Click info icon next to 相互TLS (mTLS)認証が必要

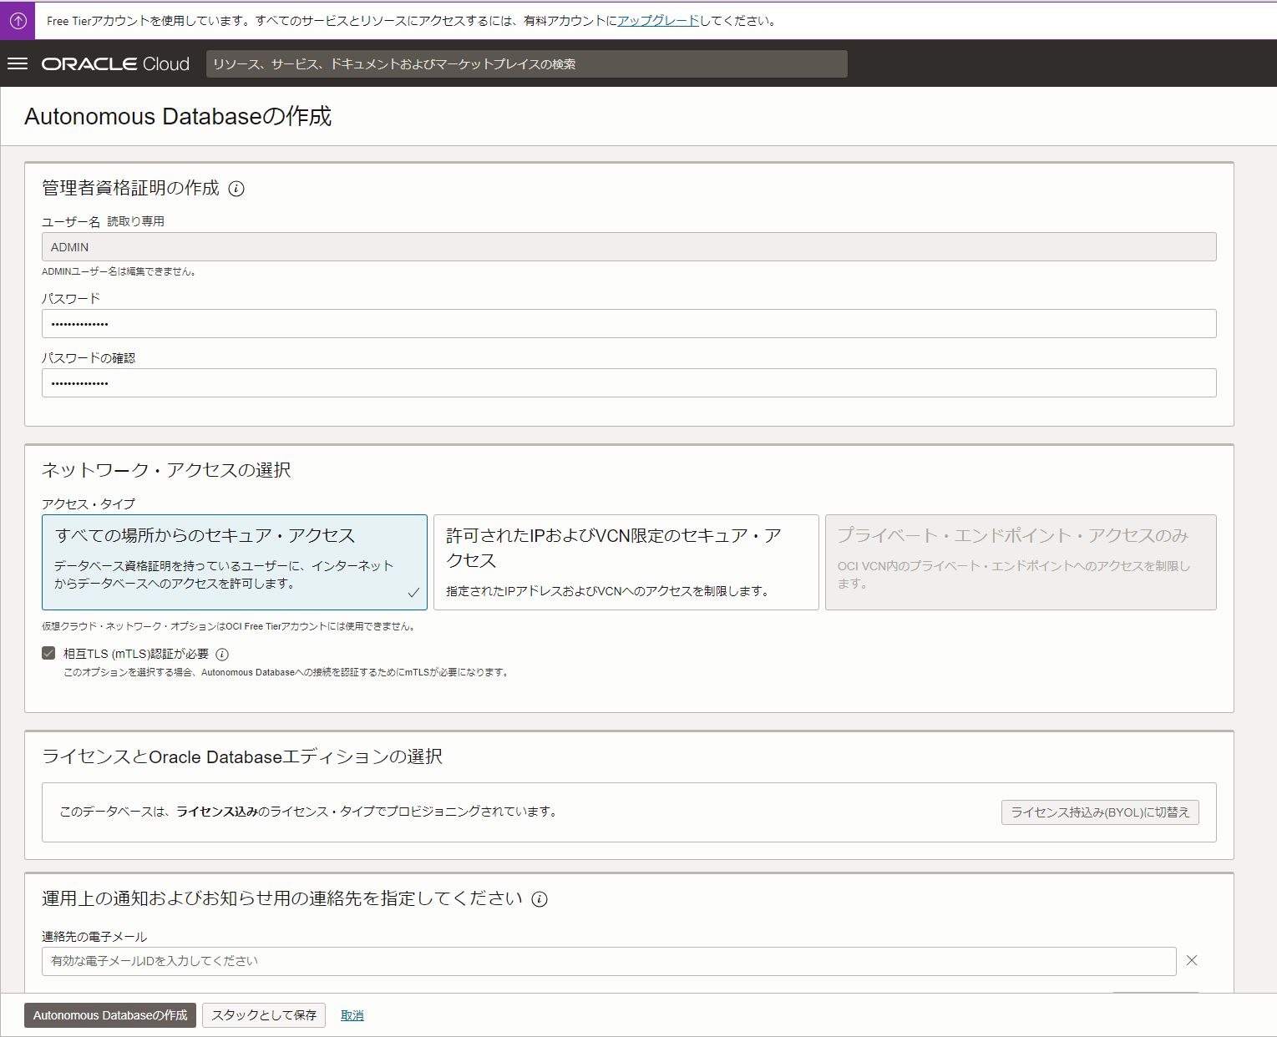click(x=222, y=655)
